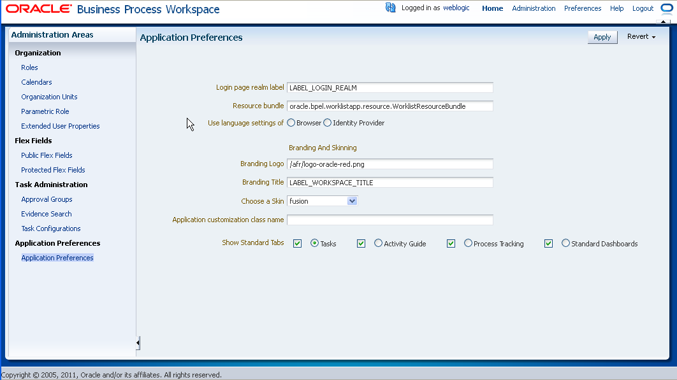Click the Branding Logo input field
Image resolution: width=677 pixels, height=380 pixels.
point(390,164)
